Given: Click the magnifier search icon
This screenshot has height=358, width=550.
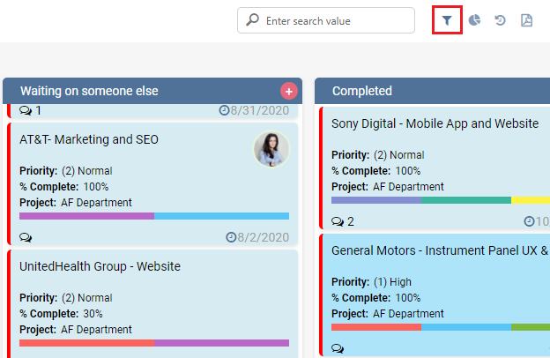Looking at the screenshot, I should click(252, 20).
